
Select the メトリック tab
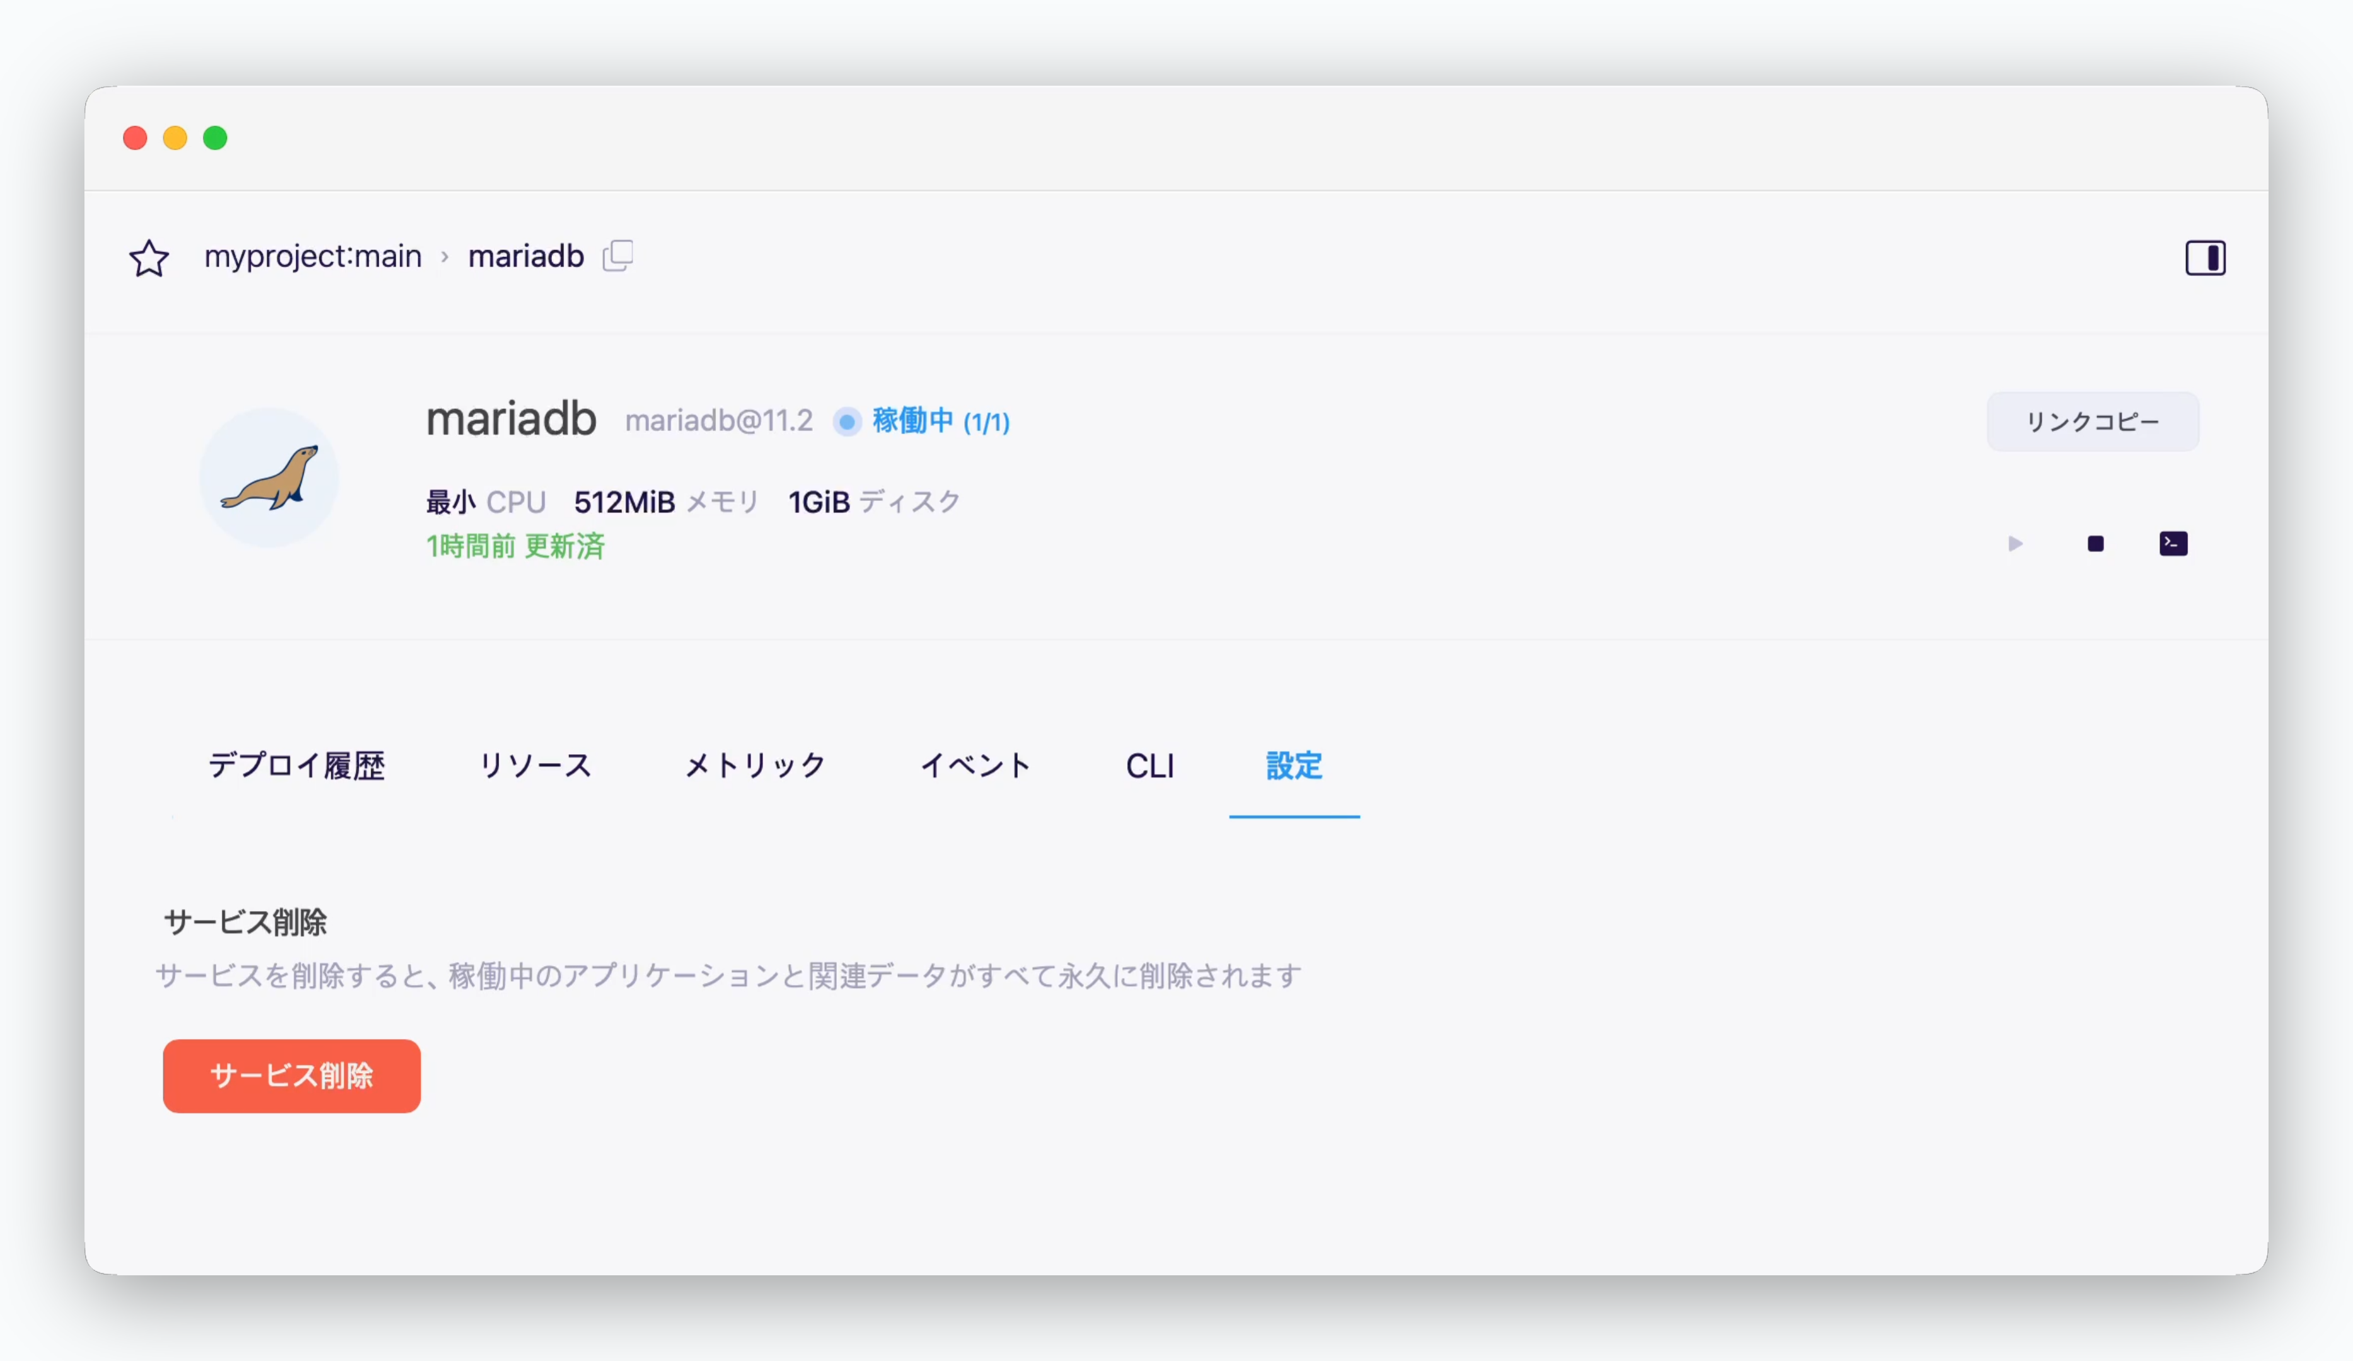click(756, 766)
